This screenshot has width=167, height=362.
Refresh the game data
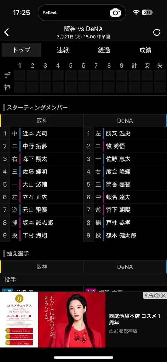pos(157,32)
